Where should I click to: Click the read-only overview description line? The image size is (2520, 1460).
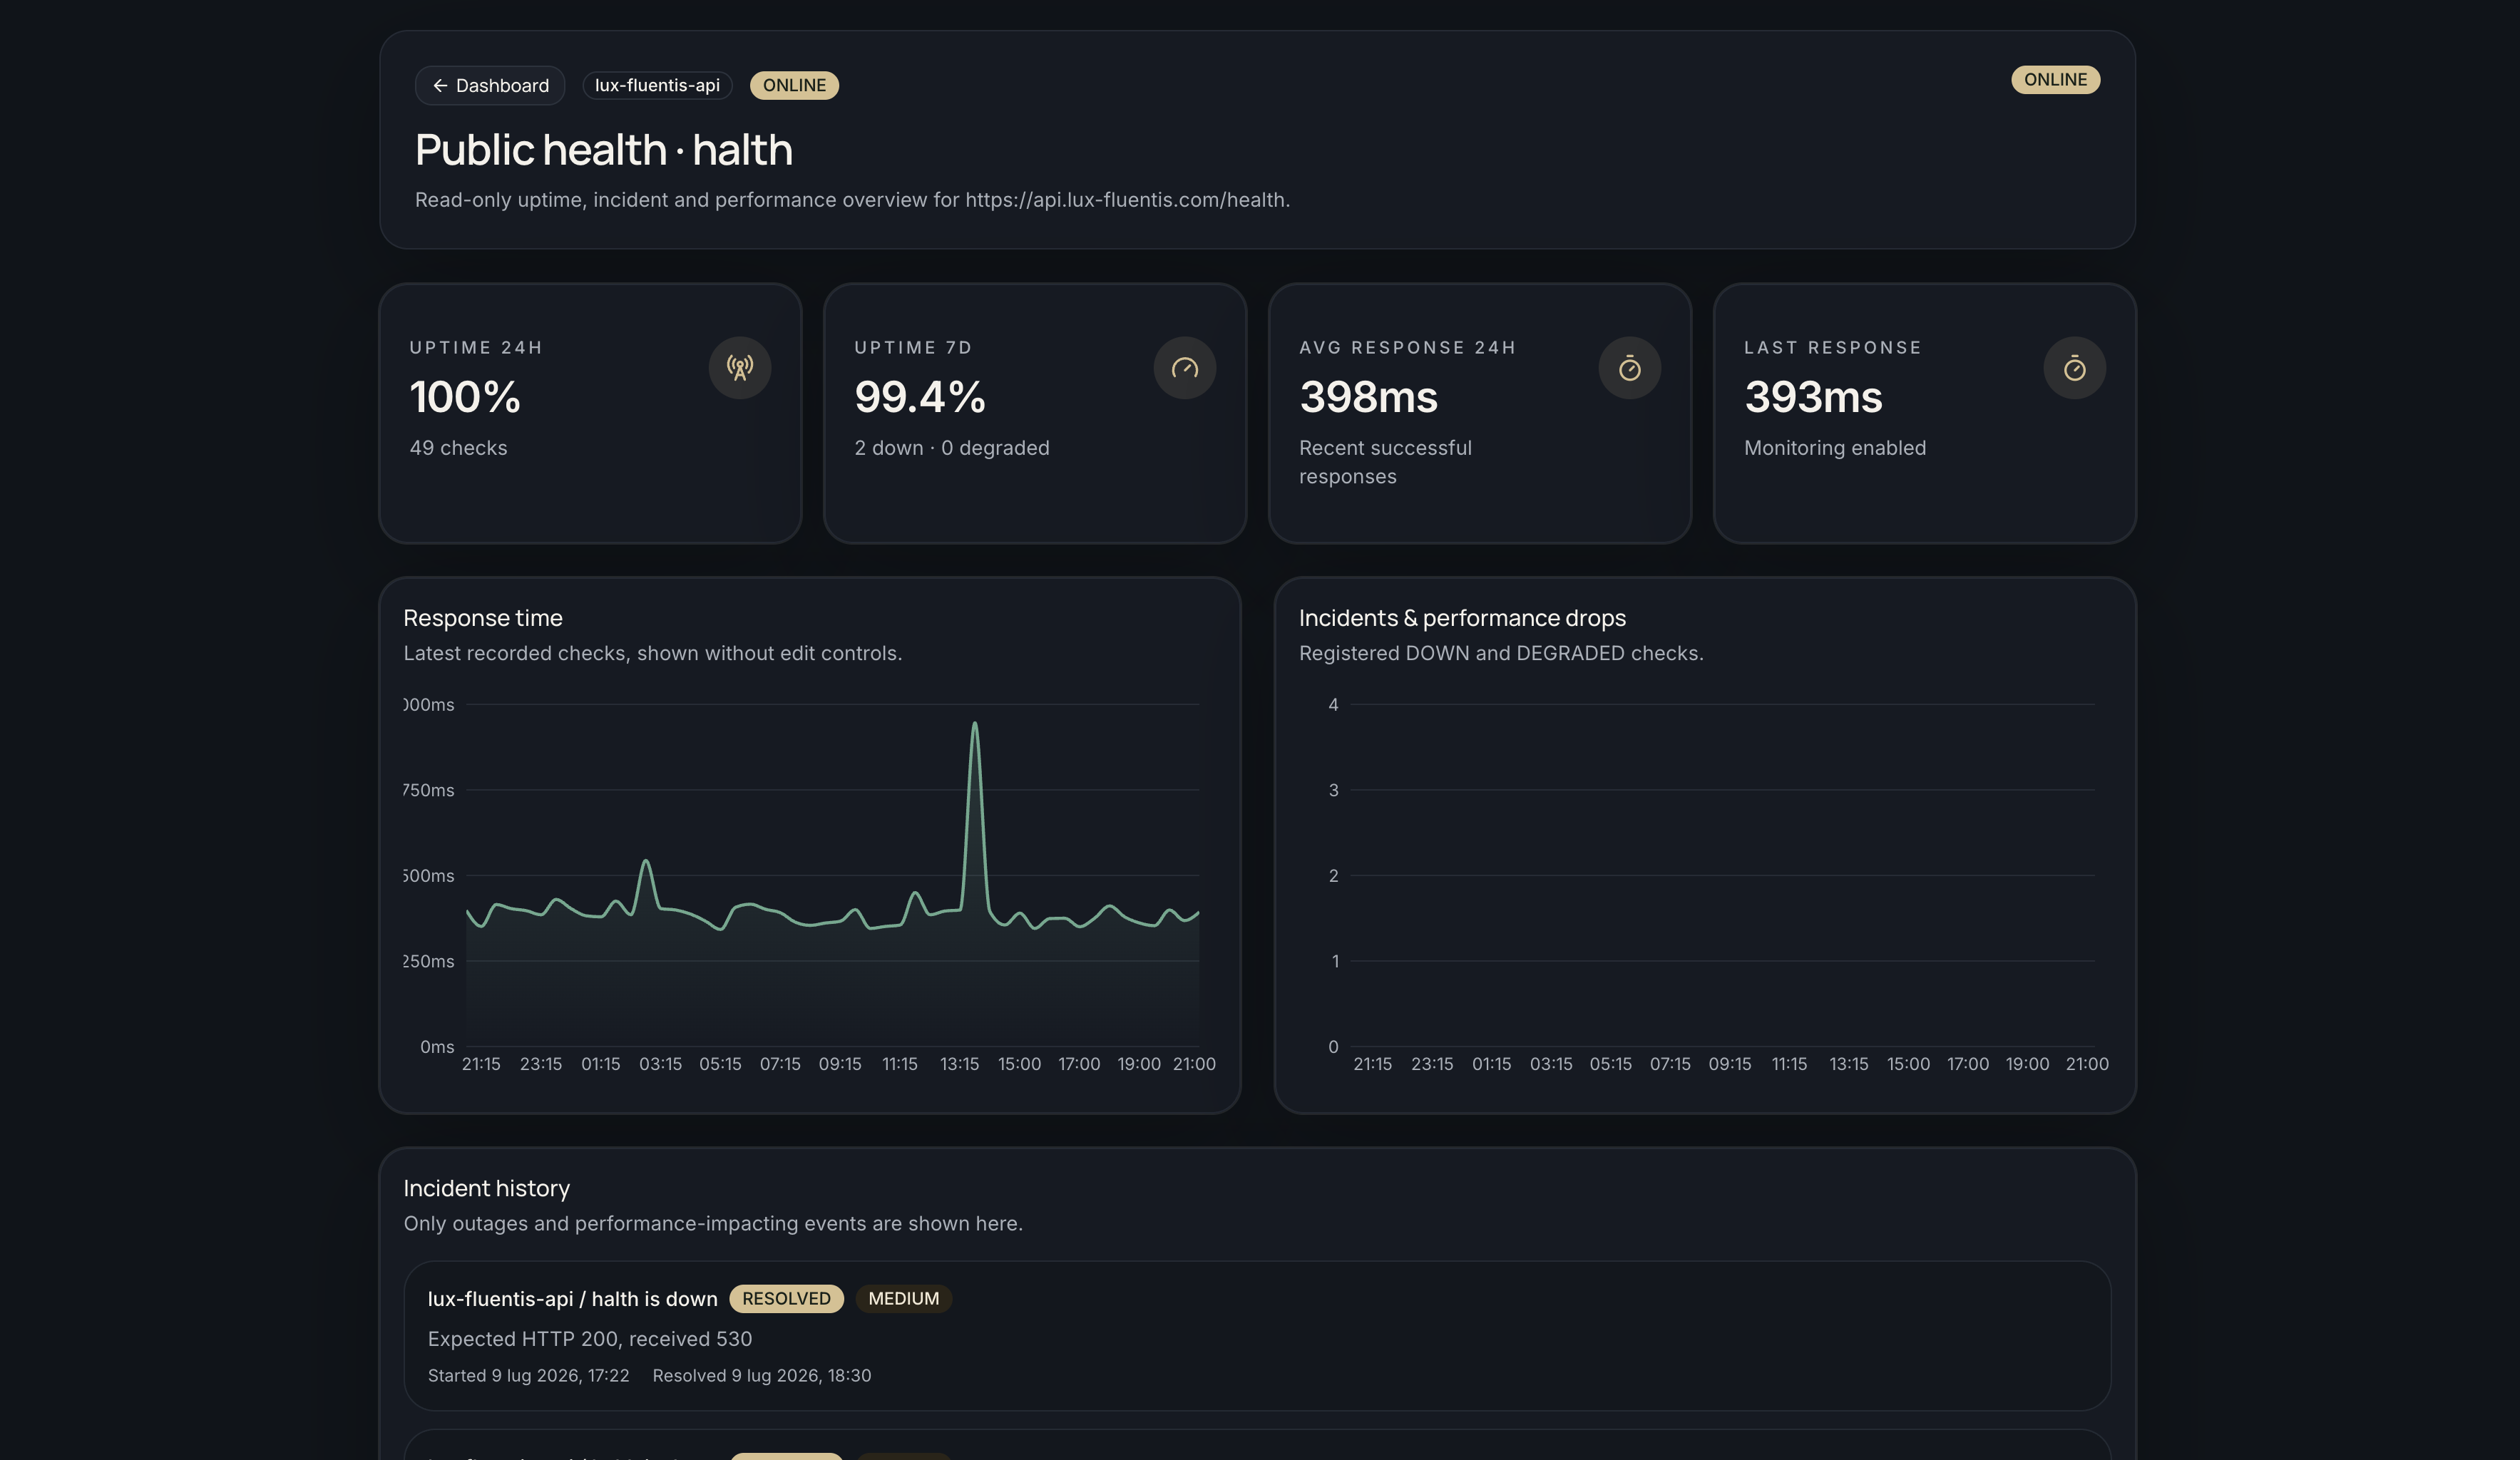pos(852,200)
